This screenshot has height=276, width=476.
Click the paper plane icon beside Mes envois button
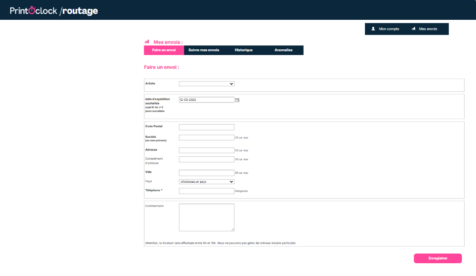(413, 29)
